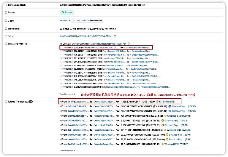Open the interacted contract address link

97,43
